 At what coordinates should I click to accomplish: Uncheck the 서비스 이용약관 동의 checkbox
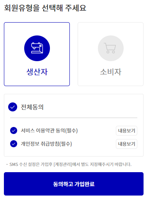[x=14, y=130]
